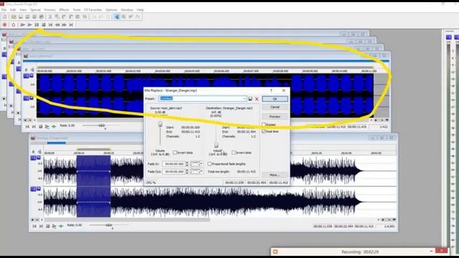Open the Process menu
Viewport: 459px width, 258px height.
click(x=49, y=9)
